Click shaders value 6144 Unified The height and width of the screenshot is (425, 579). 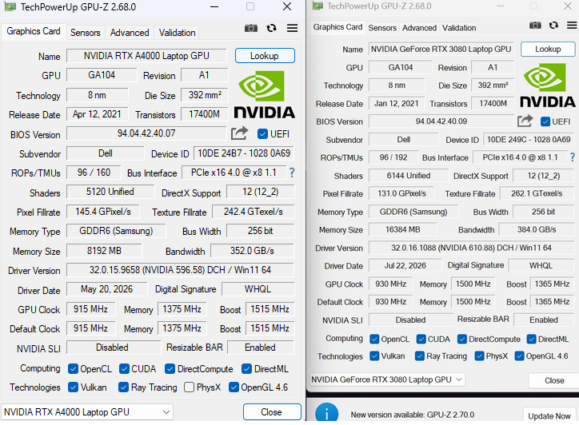click(x=409, y=176)
